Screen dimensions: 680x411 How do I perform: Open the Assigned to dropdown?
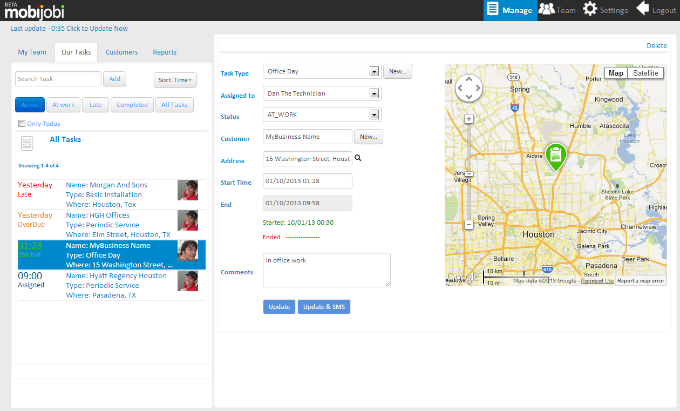tap(373, 93)
